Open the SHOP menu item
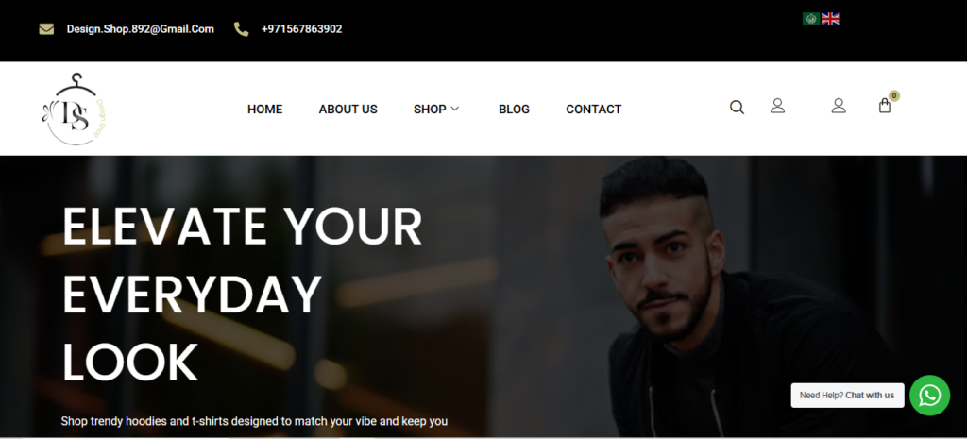The width and height of the screenshot is (967, 439). click(430, 110)
